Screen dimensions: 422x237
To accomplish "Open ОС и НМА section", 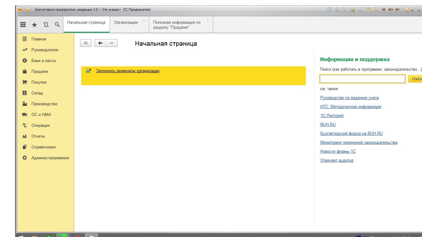I will [46, 115].
